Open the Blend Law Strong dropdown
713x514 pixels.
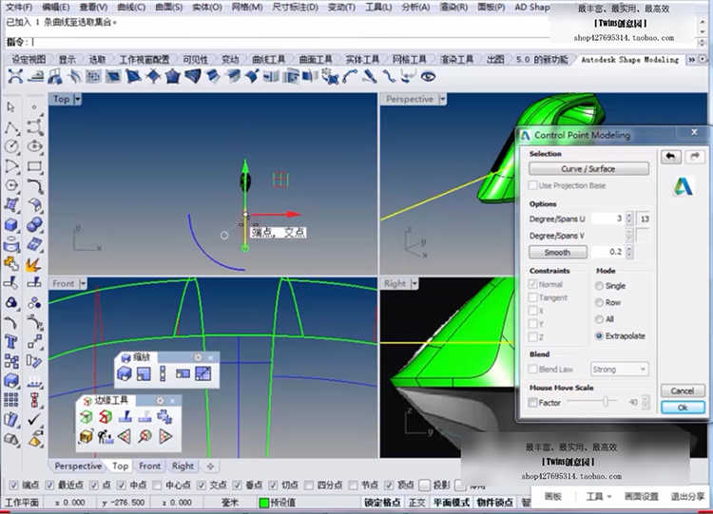pyautogui.click(x=619, y=370)
